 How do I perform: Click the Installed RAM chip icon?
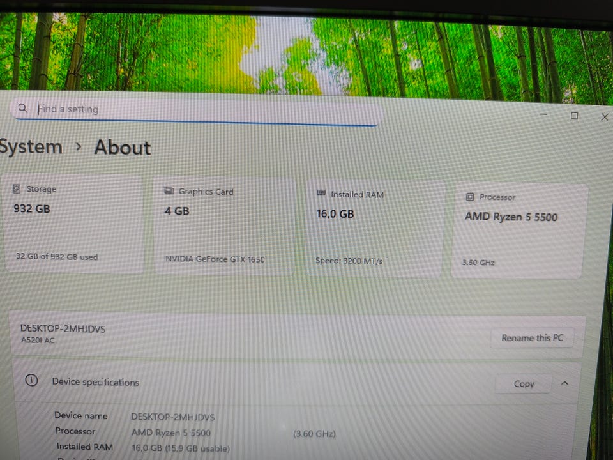[x=321, y=193]
